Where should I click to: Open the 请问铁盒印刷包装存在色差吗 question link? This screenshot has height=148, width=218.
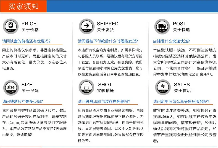coord(104,101)
